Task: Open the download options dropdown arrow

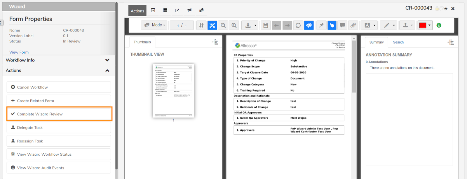Action: (x=255, y=25)
